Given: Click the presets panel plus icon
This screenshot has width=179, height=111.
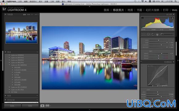Looking at the screenshot, I should point(37,52).
